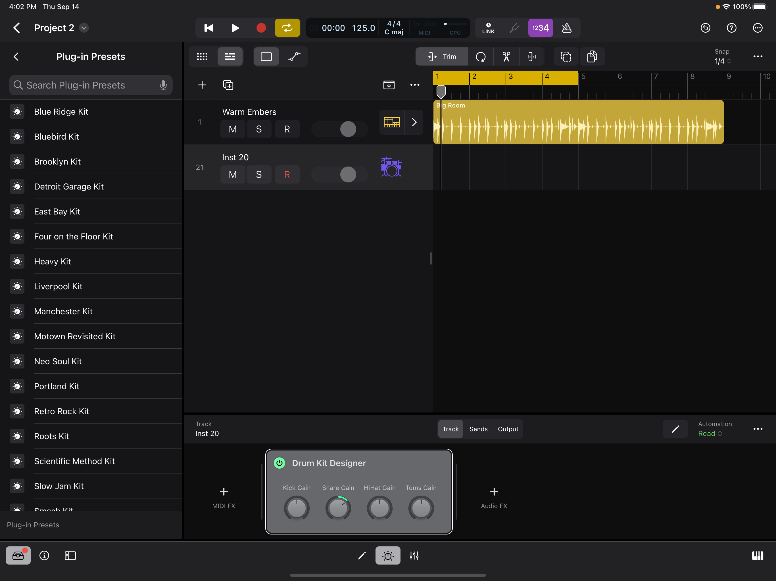Switch to the grid view
The height and width of the screenshot is (581, 776).
[x=202, y=56]
